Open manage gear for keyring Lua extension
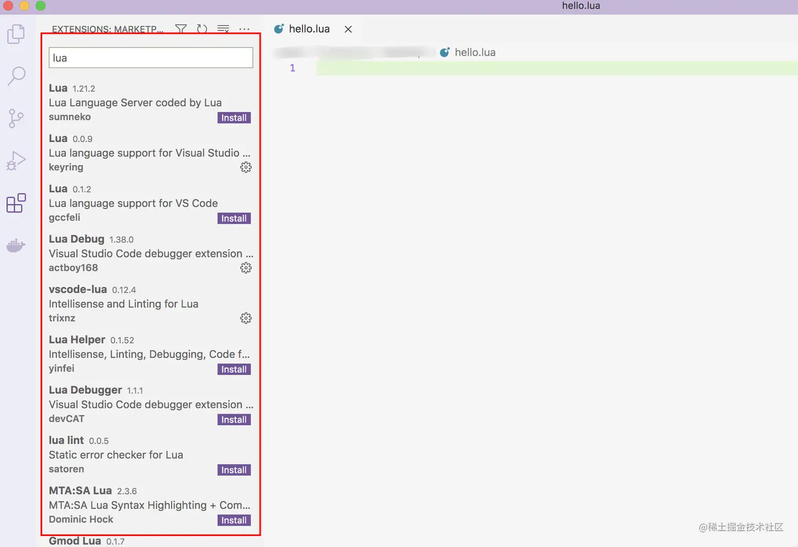The width and height of the screenshot is (798, 547). pos(246,167)
